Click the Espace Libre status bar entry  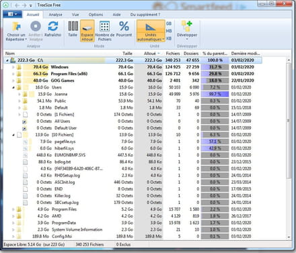click(x=34, y=244)
